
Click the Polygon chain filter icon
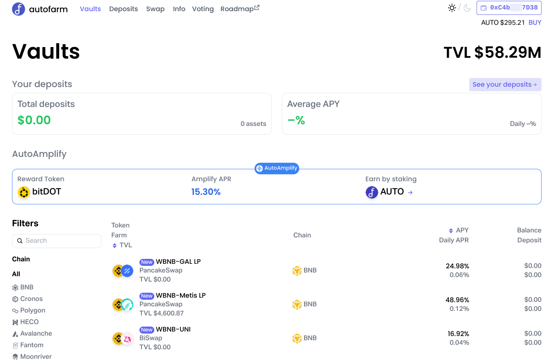pyautogui.click(x=15, y=310)
